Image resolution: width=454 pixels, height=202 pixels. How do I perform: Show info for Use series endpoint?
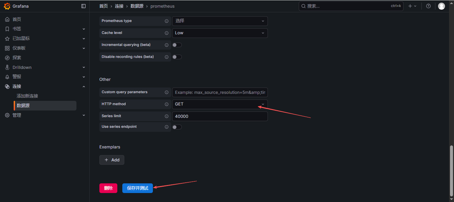click(x=167, y=127)
